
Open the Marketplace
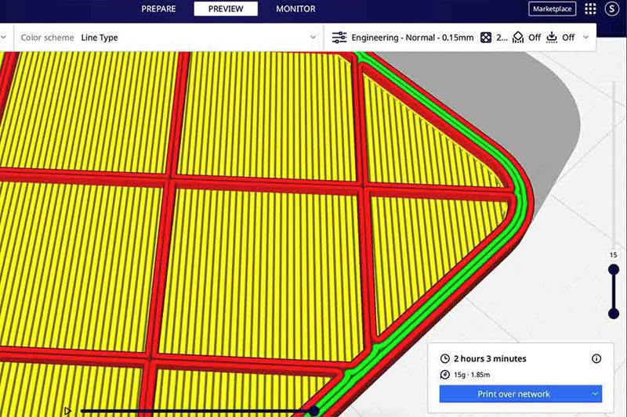tap(553, 9)
